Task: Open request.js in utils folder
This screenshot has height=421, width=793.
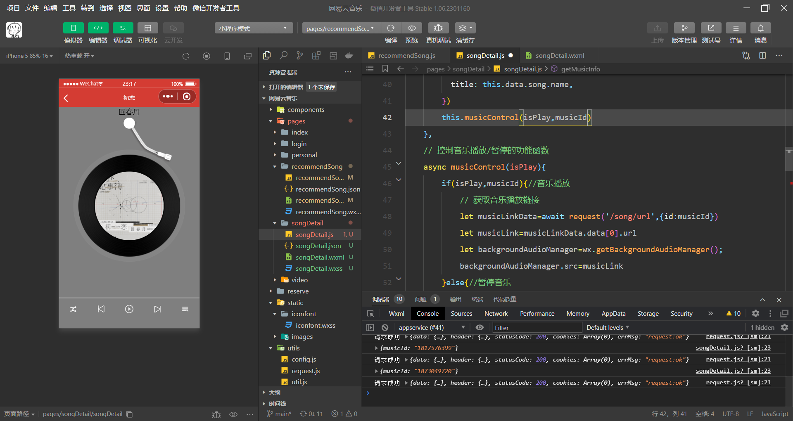Action: [306, 371]
